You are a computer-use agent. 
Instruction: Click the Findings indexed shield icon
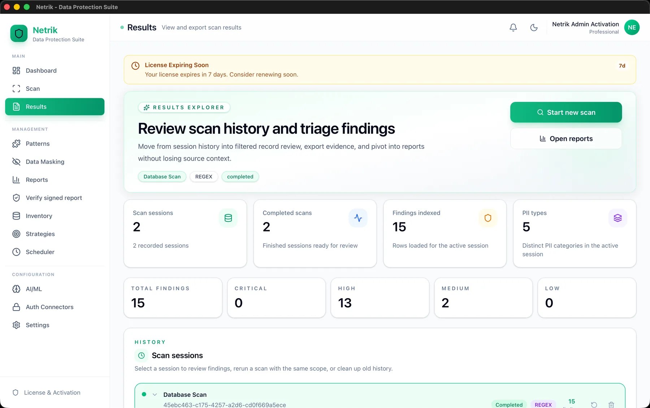488,218
